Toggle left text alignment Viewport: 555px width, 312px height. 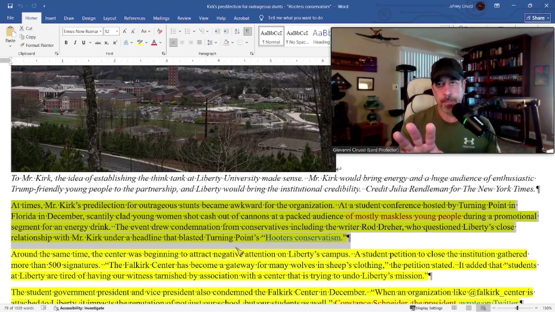173,42
